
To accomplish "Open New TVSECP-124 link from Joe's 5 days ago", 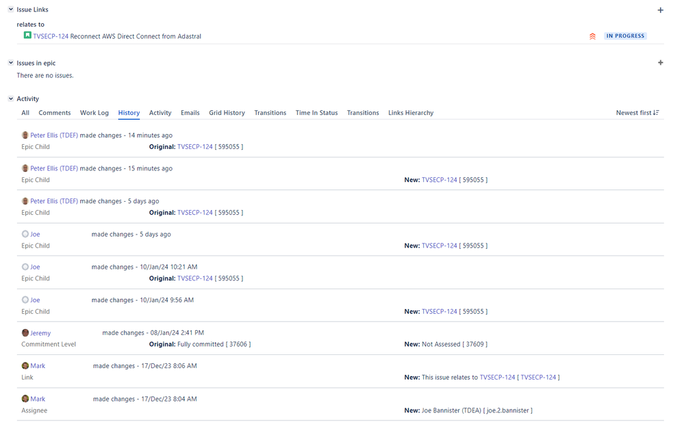I will (440, 246).
